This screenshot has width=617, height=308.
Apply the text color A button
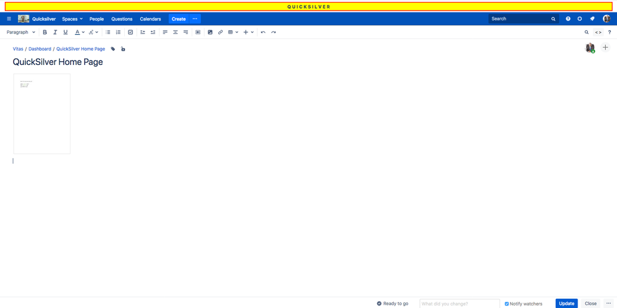click(x=77, y=32)
